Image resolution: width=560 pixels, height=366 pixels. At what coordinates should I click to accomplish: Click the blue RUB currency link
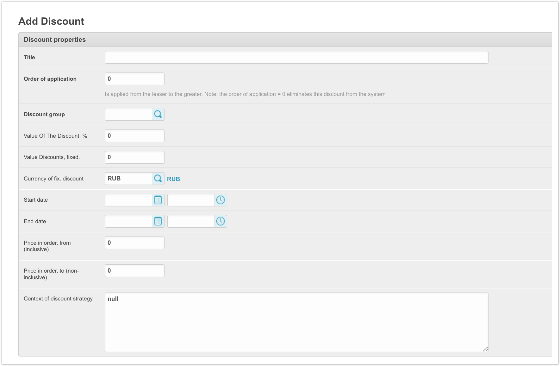173,179
